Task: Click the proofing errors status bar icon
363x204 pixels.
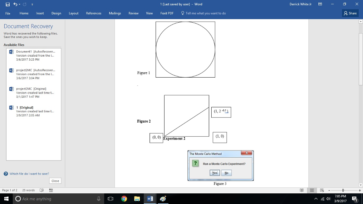Action: [42, 190]
